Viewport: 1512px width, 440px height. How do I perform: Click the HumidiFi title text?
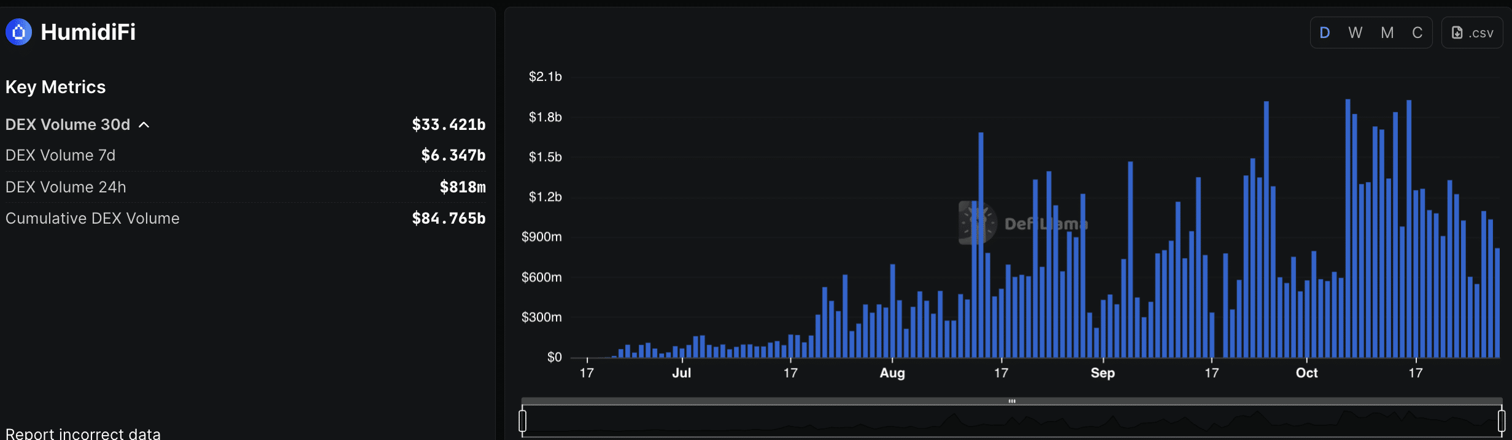pos(88,32)
